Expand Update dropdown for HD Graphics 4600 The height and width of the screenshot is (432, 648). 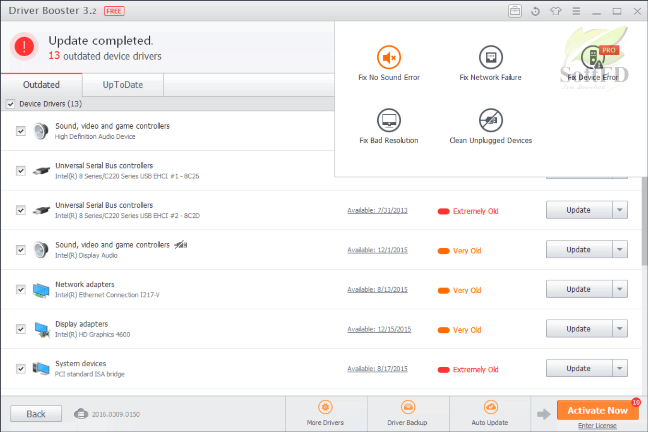pyautogui.click(x=620, y=329)
